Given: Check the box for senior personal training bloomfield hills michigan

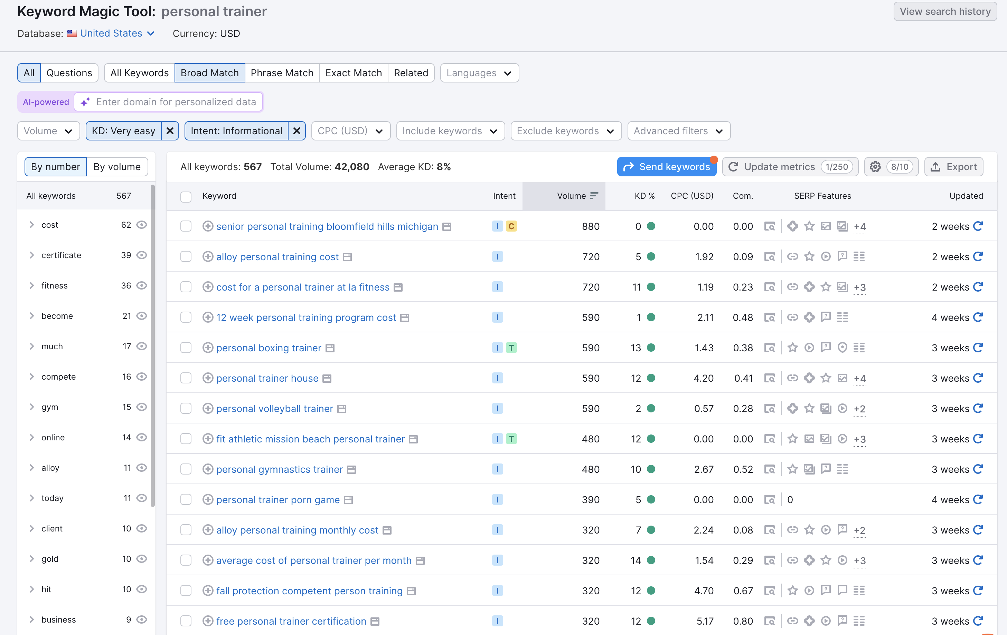Looking at the screenshot, I should click(186, 226).
